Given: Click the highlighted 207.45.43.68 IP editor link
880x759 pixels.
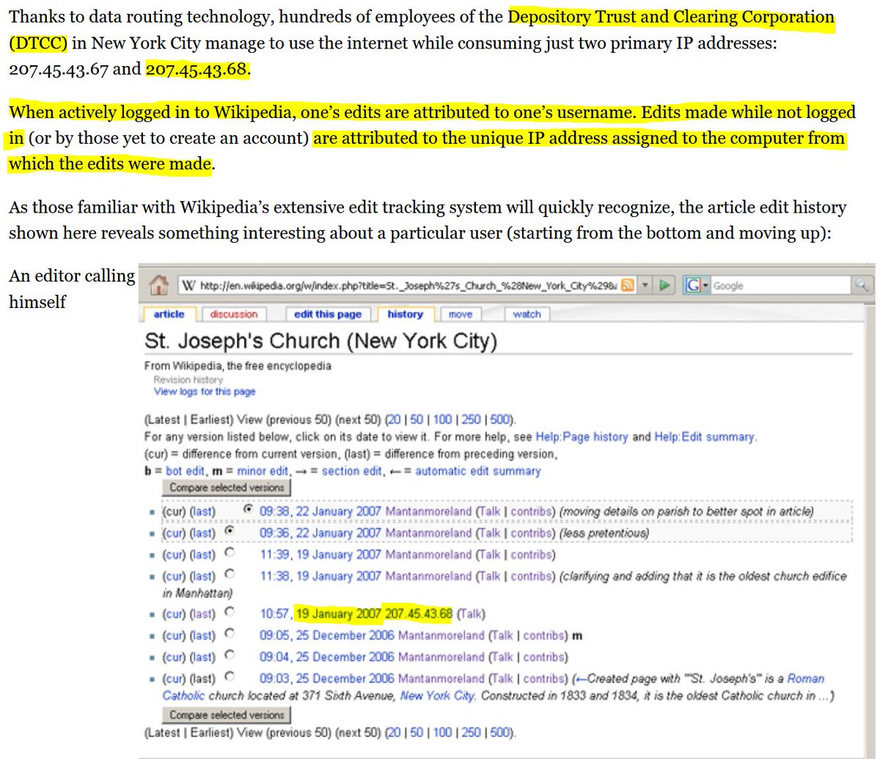Looking at the screenshot, I should click(x=419, y=614).
